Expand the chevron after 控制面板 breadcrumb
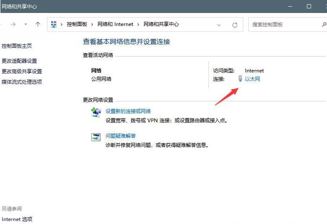 click(x=92, y=25)
